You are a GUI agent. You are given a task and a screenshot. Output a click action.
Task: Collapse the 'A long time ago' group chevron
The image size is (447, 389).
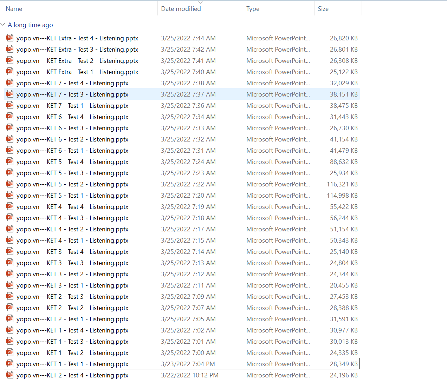pos(3,25)
